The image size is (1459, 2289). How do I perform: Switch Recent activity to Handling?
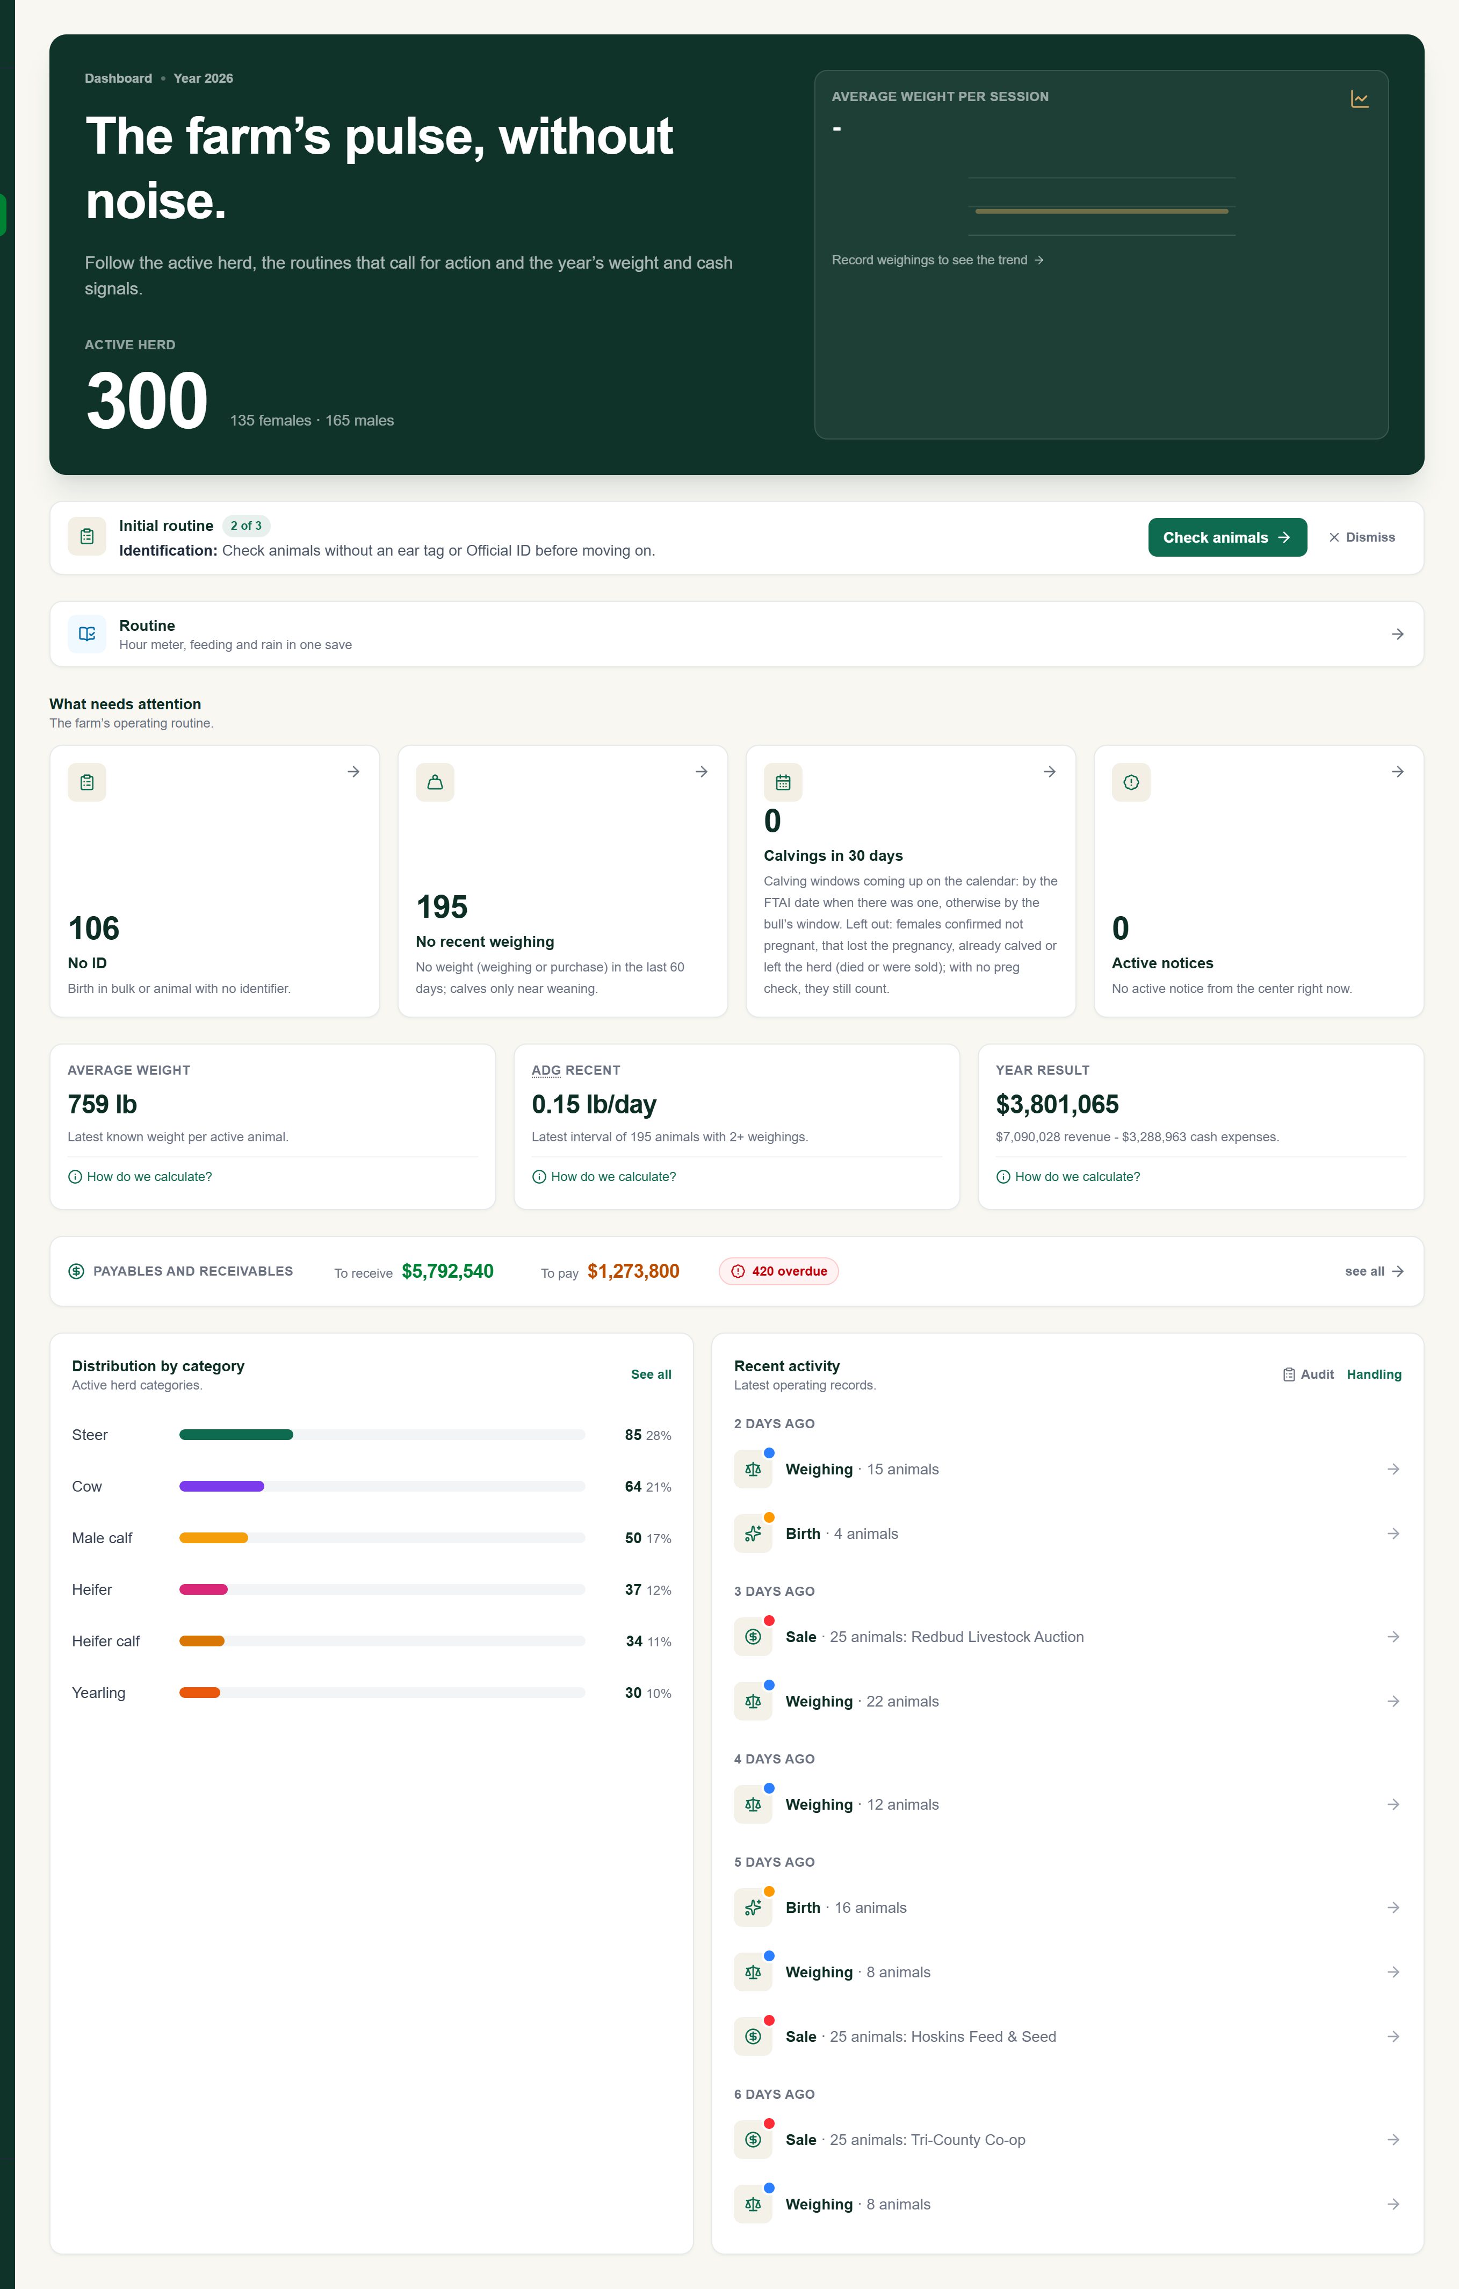pos(1374,1374)
